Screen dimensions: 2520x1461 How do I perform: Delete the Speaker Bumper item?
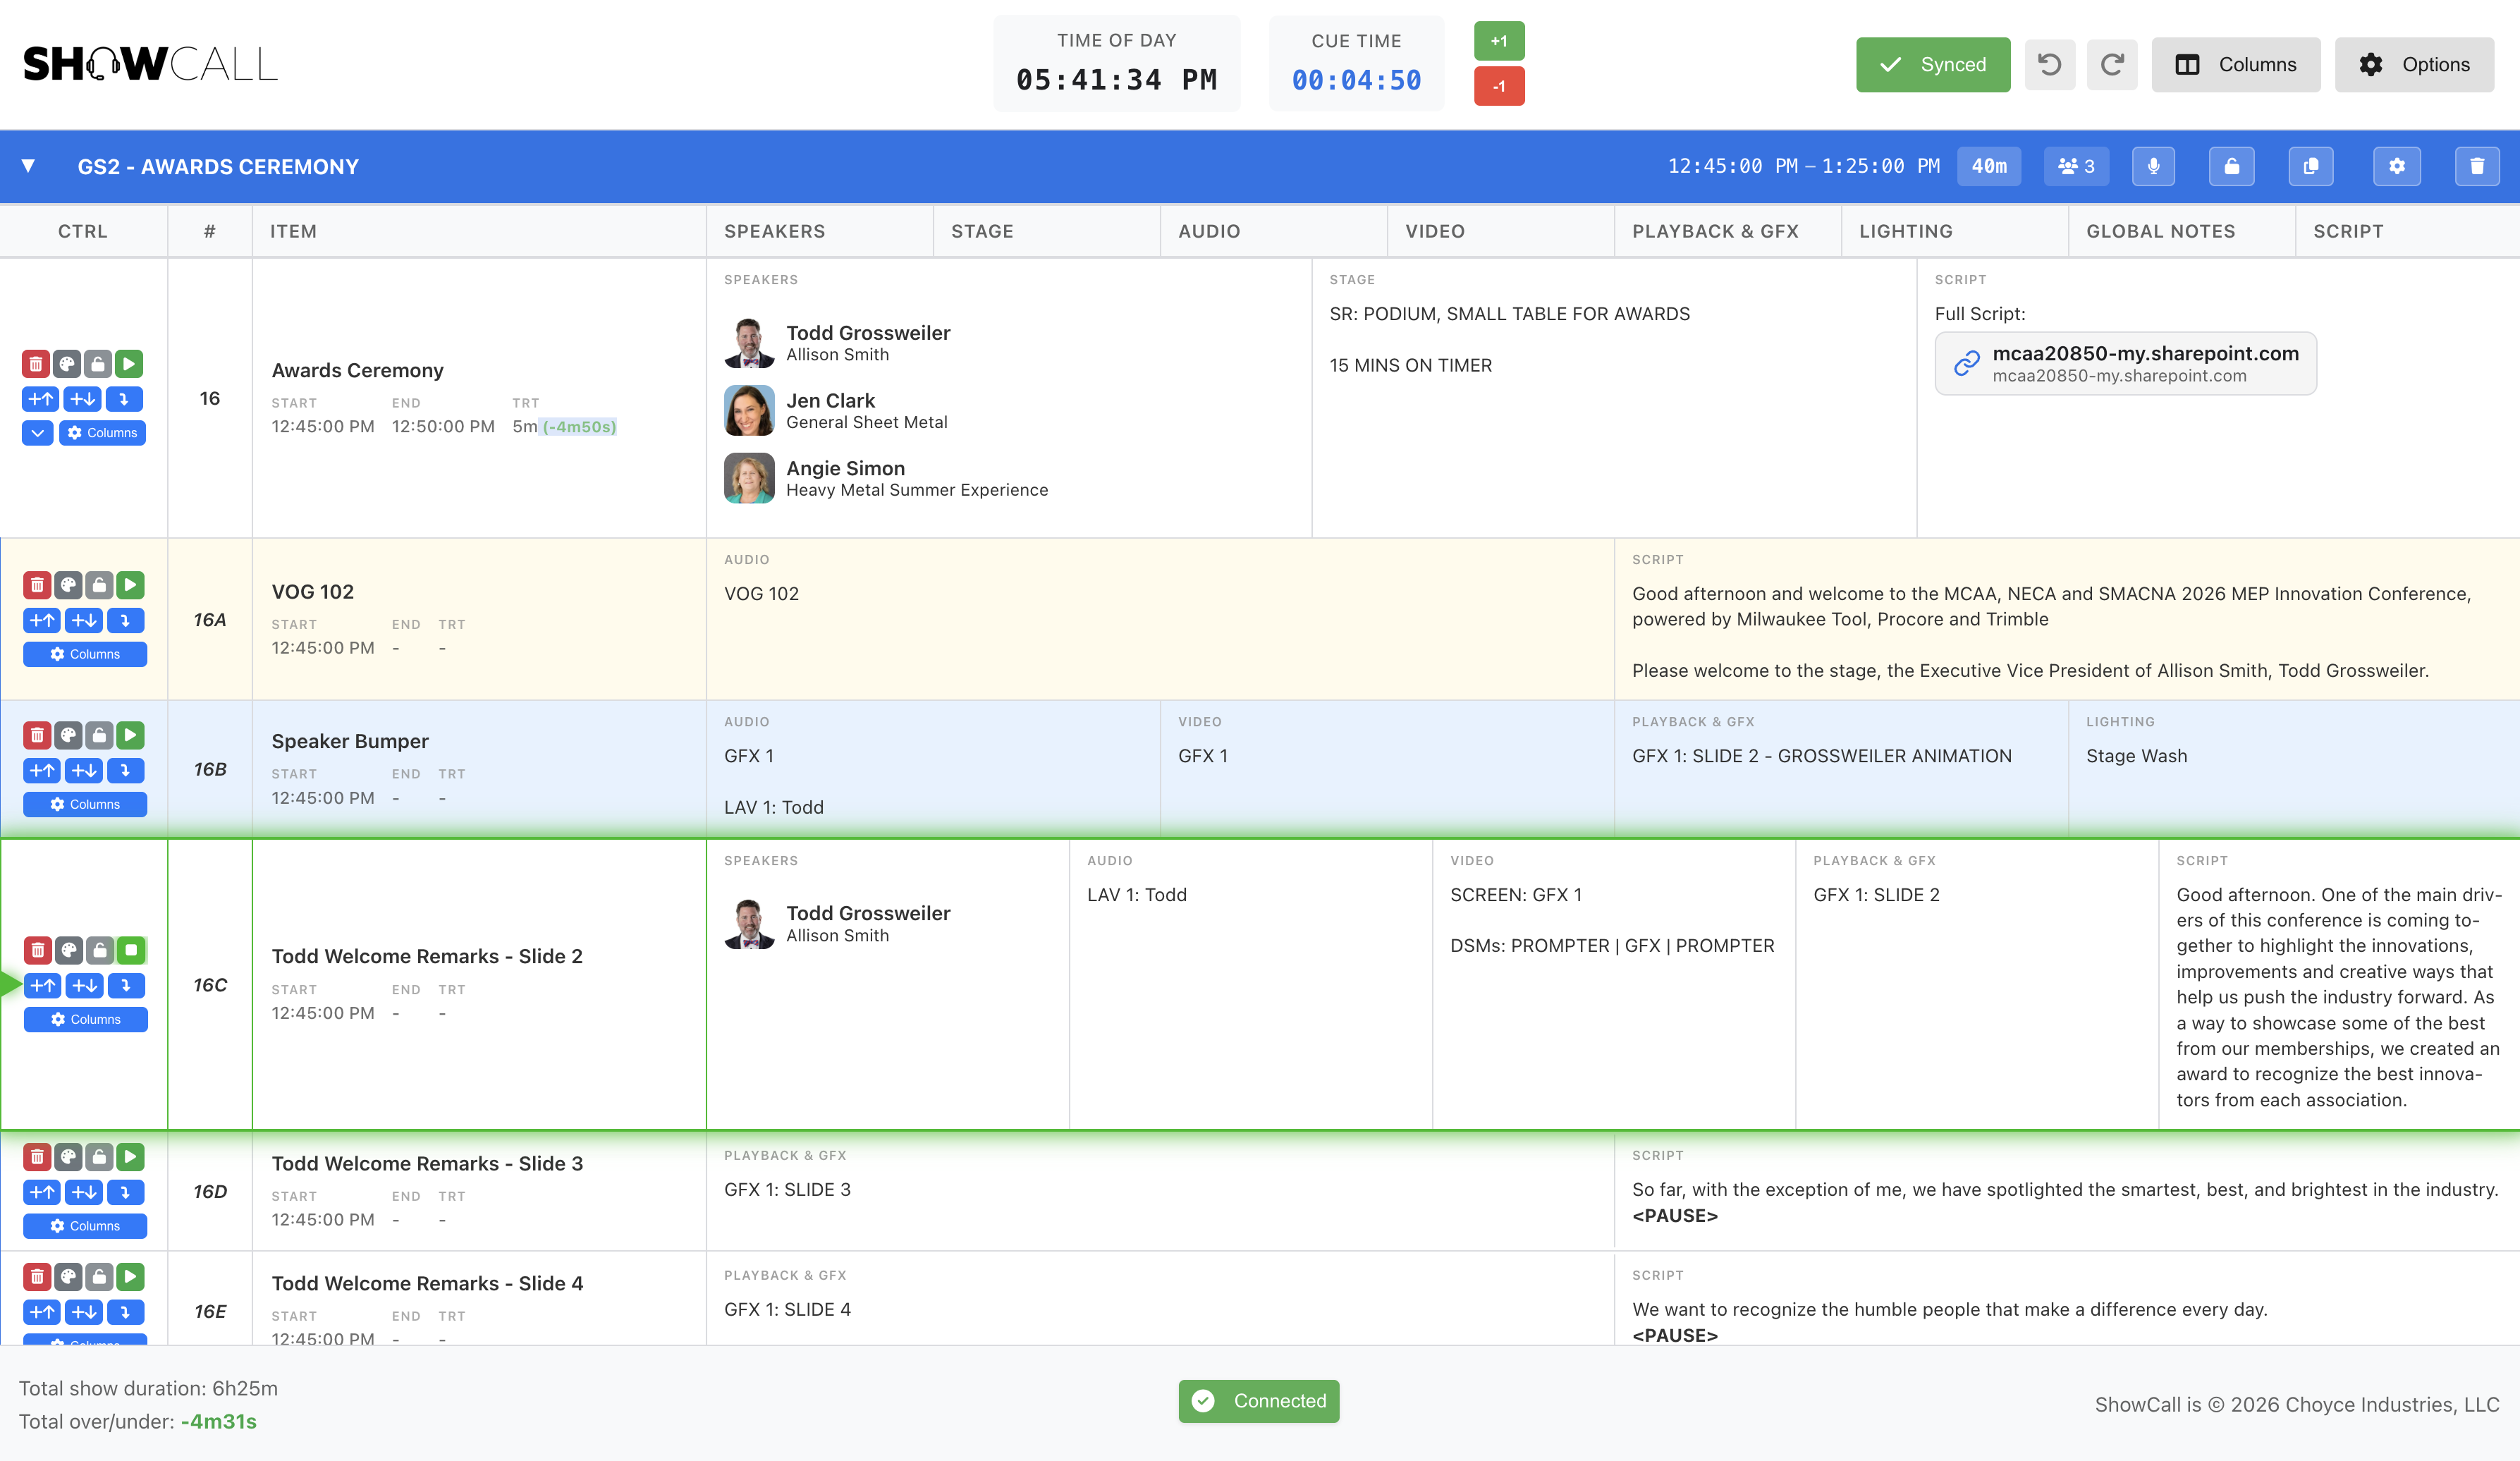coord(37,735)
